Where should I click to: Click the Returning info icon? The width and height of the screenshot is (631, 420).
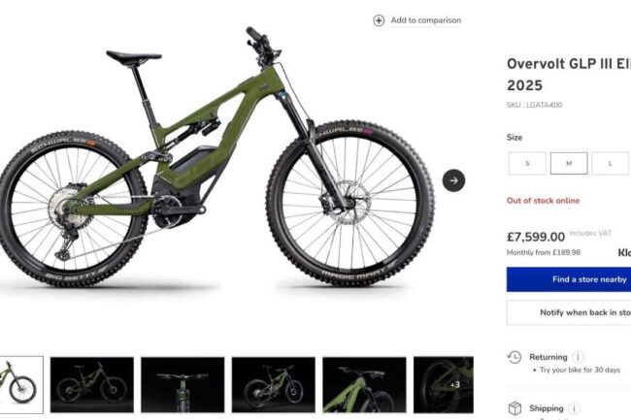click(578, 357)
